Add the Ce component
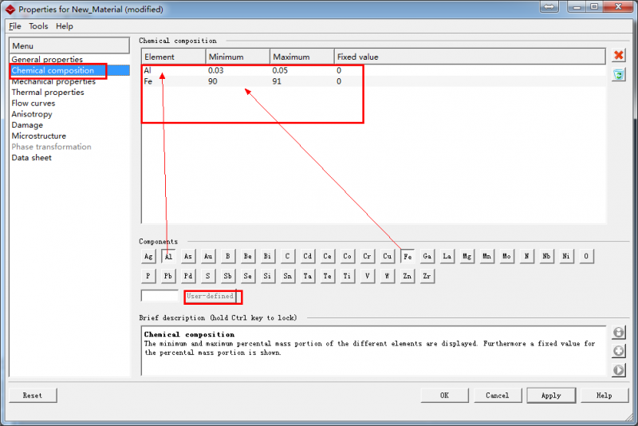The height and width of the screenshot is (426, 638). (327, 256)
